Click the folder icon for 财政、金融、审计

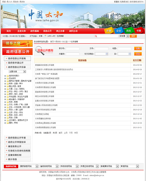[x=8, y=83]
